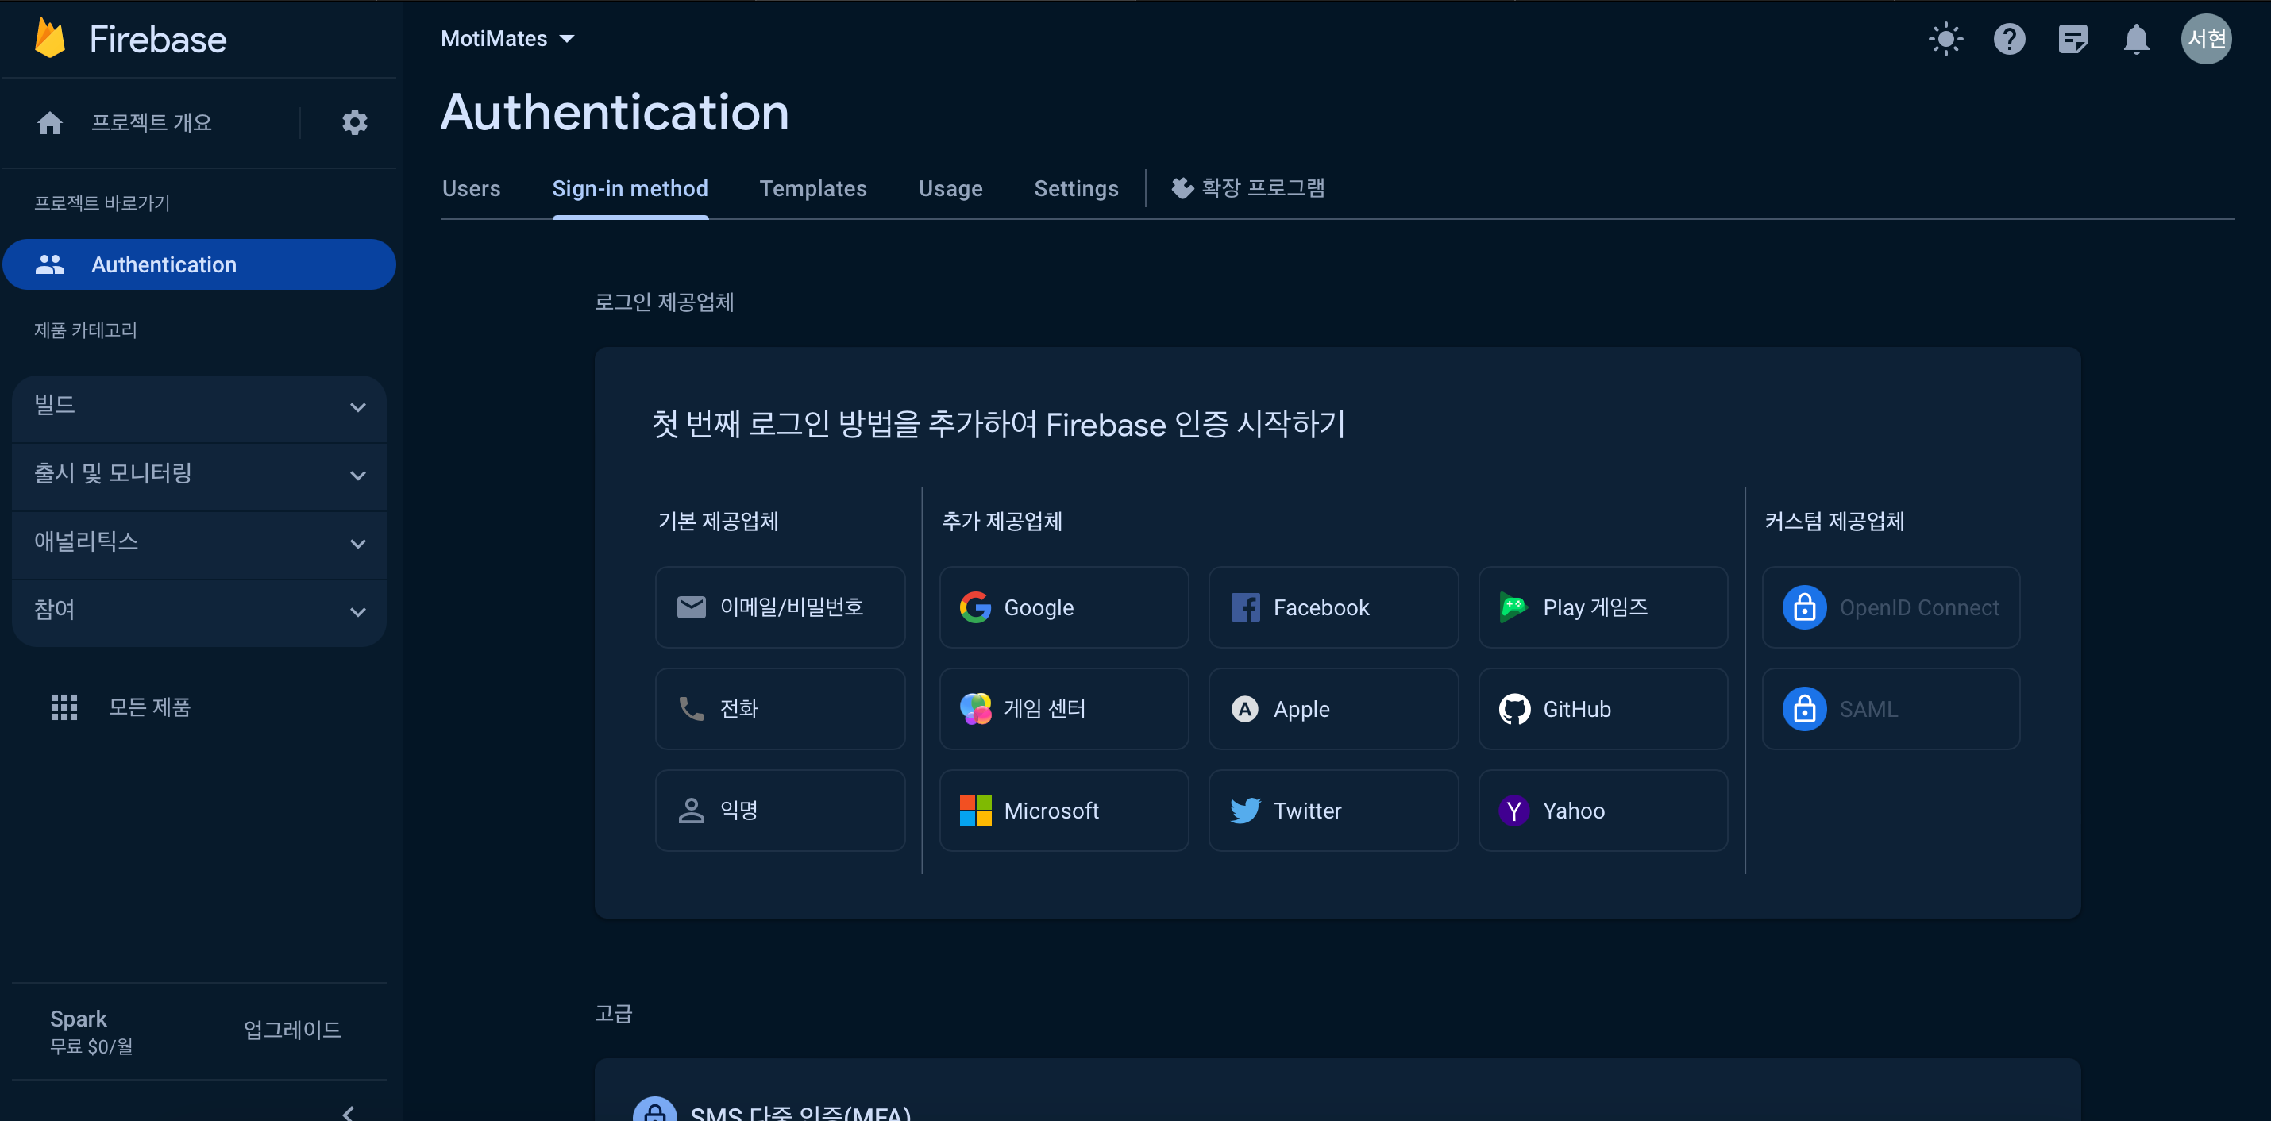Select the 이메일/비밀번호 provider button

tap(779, 607)
